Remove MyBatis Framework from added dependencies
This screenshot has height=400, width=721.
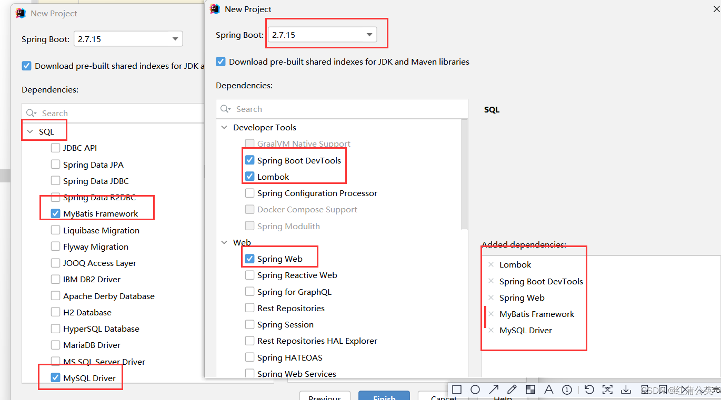click(x=491, y=314)
